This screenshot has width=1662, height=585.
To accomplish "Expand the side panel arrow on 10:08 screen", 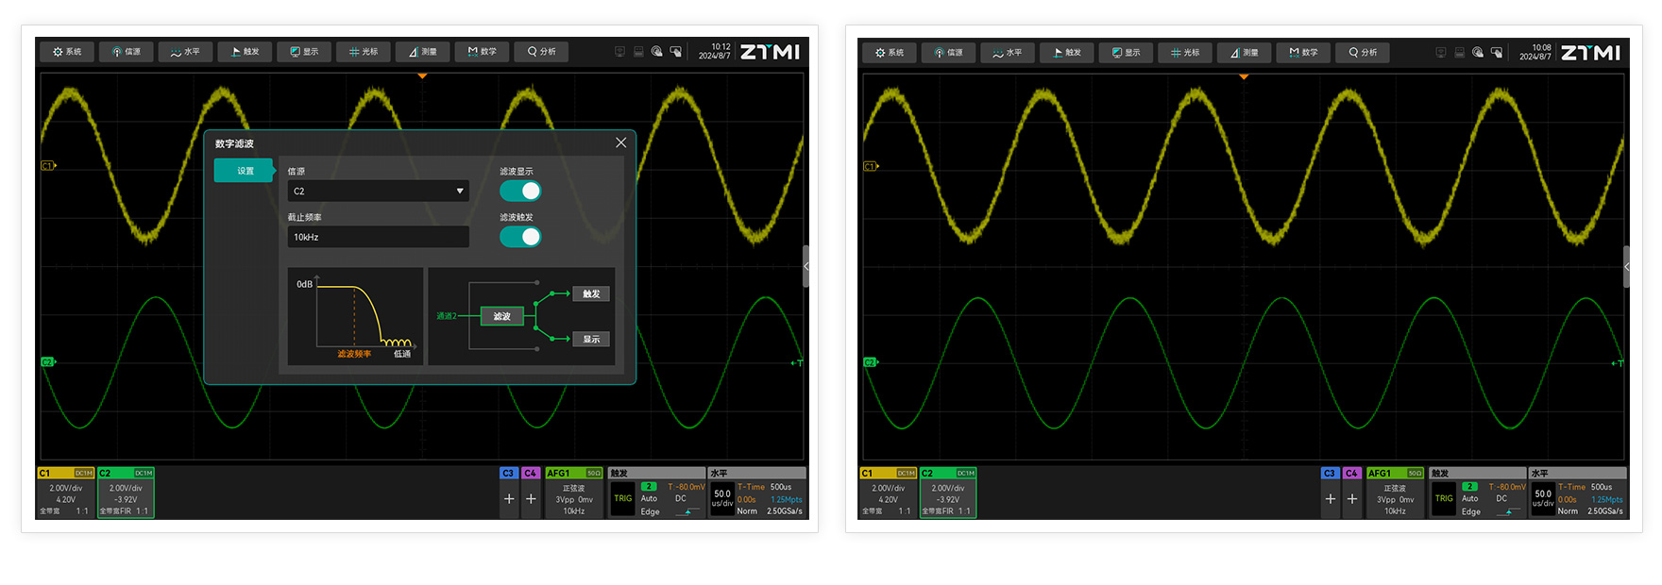I will coord(1626,267).
